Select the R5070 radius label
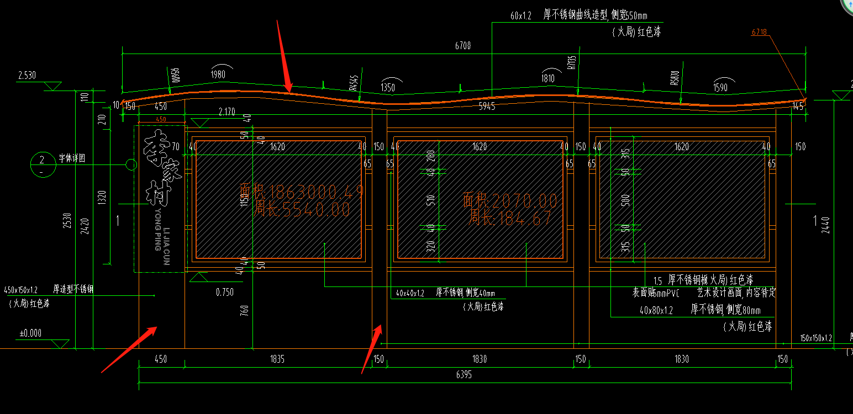 (674, 77)
